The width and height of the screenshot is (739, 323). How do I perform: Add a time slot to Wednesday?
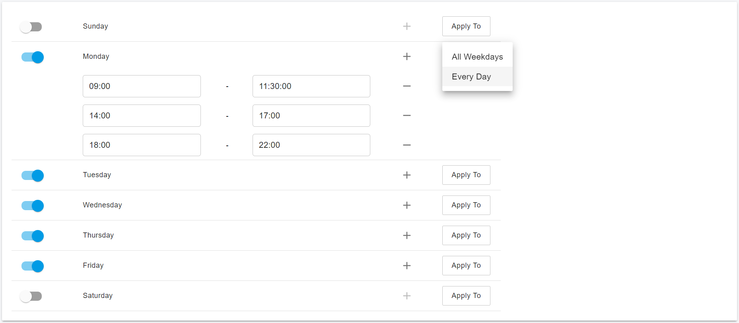tap(406, 205)
